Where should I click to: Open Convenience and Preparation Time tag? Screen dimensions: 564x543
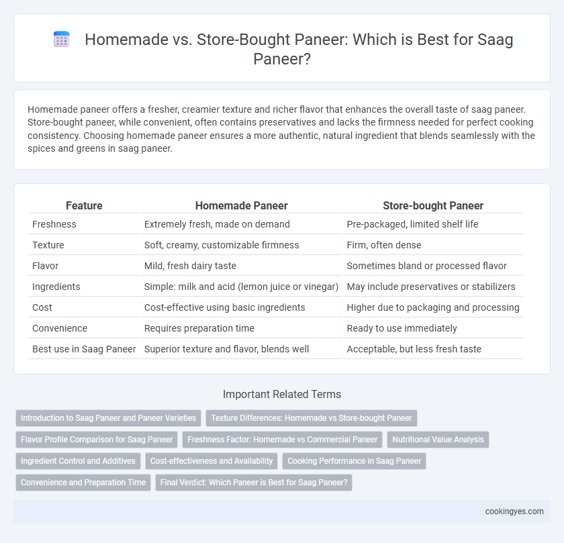point(83,483)
